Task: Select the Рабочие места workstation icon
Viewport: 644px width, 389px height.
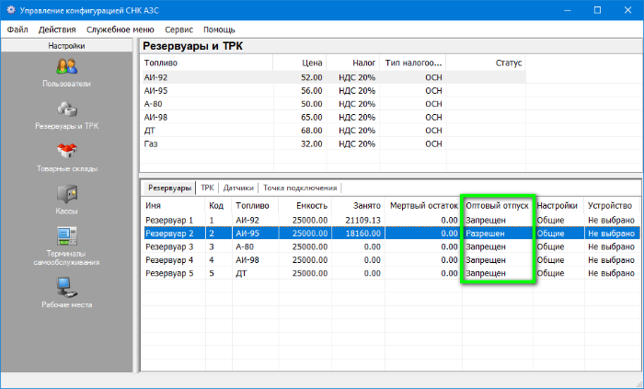Action: point(66,286)
